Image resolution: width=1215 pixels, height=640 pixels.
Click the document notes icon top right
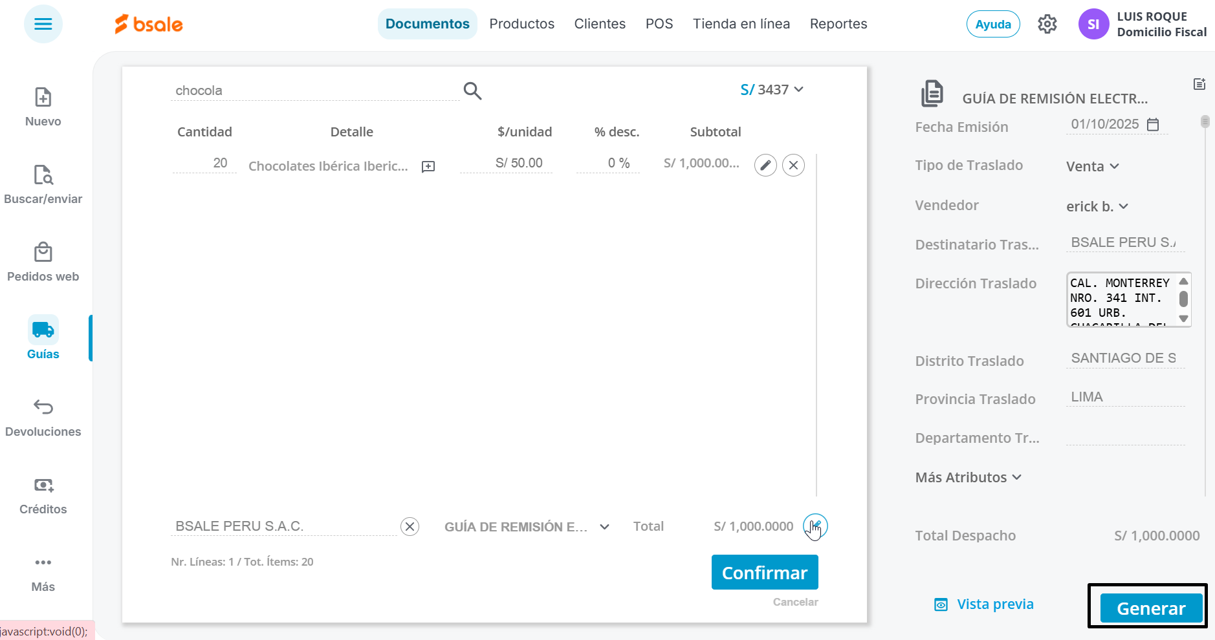click(x=1199, y=84)
